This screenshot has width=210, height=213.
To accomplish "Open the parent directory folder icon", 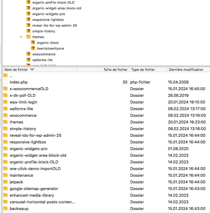I will click(5, 75).
